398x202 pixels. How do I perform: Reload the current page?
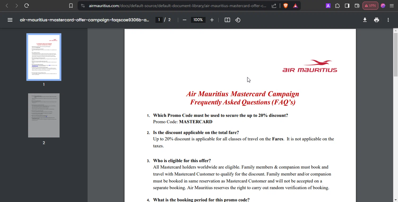tap(27, 6)
